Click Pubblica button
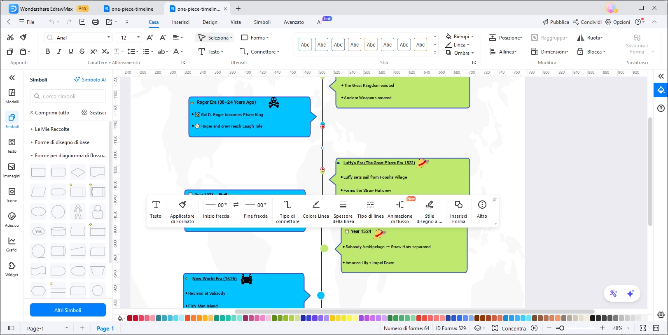 tap(556, 22)
